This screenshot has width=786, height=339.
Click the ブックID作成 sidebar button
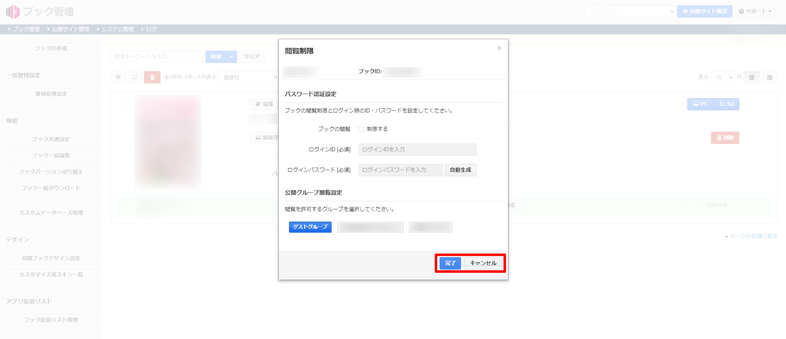point(51,48)
